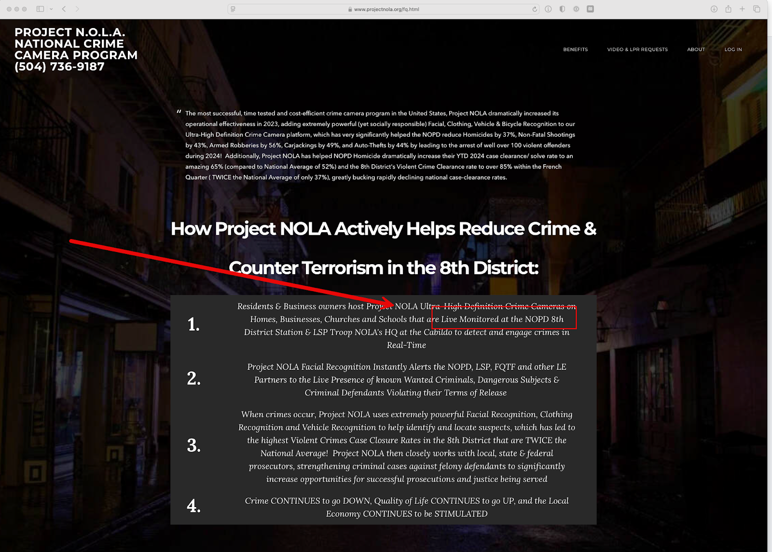Open the info circle extension icon
Viewport: 772px width, 552px height.
click(548, 9)
